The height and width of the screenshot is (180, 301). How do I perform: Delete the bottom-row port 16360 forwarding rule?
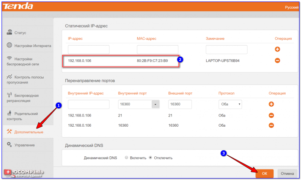(x=271, y=126)
